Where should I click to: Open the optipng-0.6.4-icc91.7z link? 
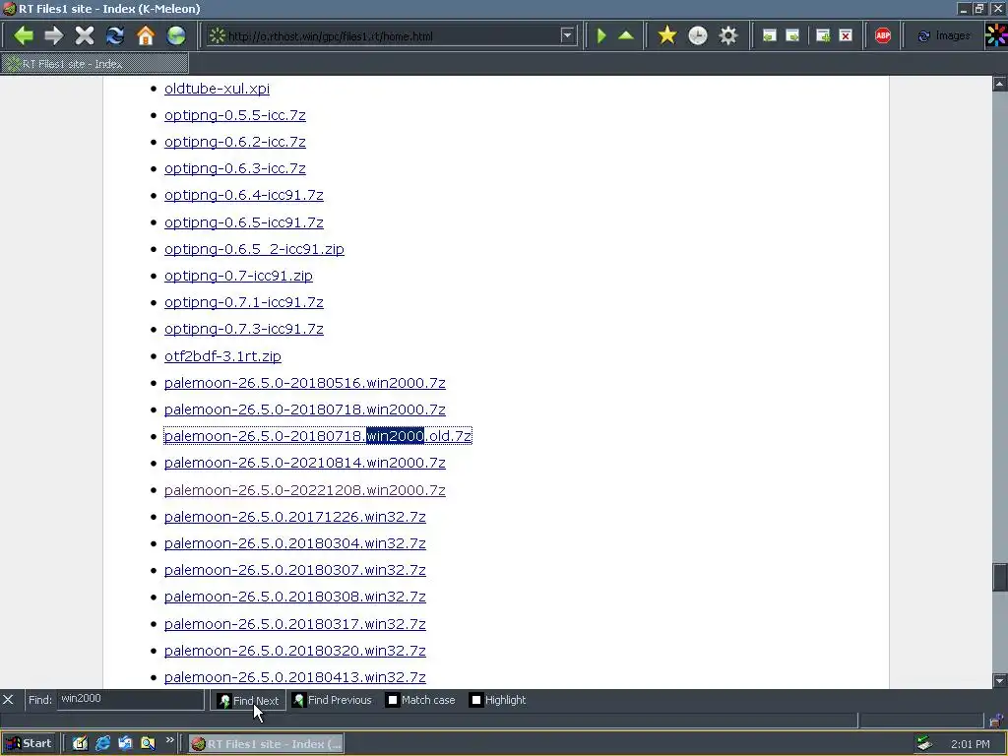pyautogui.click(x=244, y=196)
